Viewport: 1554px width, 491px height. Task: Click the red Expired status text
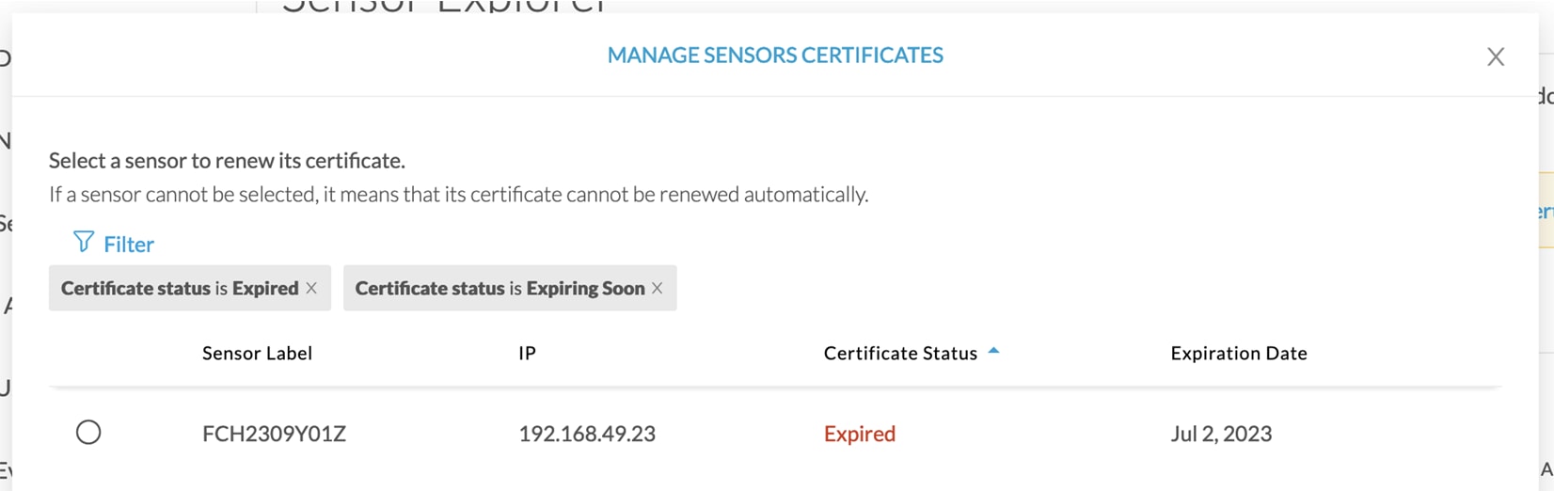pyautogui.click(x=860, y=434)
